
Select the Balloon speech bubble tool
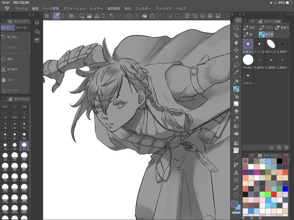pos(236,195)
